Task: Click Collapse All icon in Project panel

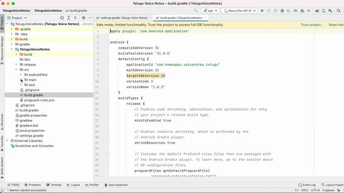Action: (75, 18)
